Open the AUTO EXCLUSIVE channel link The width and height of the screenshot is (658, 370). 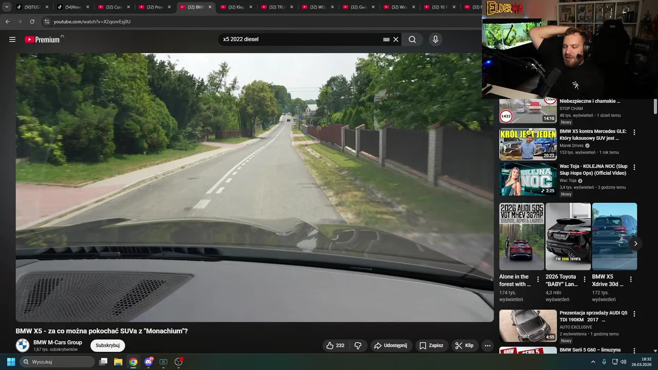point(576,327)
